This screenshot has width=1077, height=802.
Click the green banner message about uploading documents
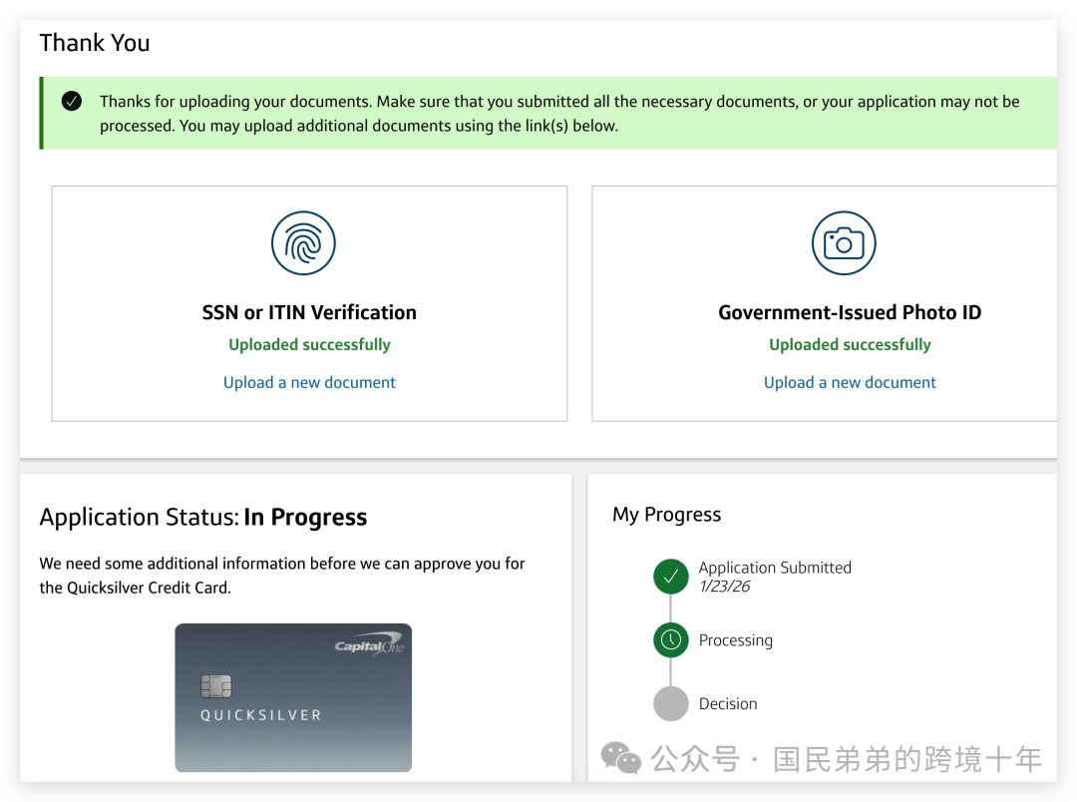click(559, 114)
